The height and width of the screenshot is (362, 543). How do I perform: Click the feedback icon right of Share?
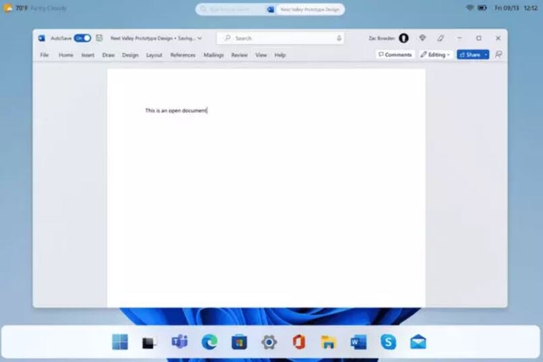coord(499,55)
